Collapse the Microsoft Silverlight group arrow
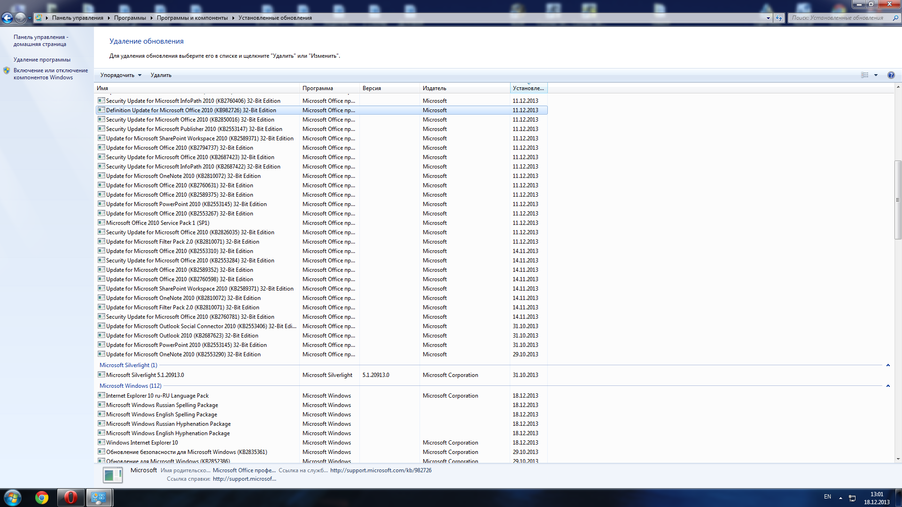 point(888,365)
